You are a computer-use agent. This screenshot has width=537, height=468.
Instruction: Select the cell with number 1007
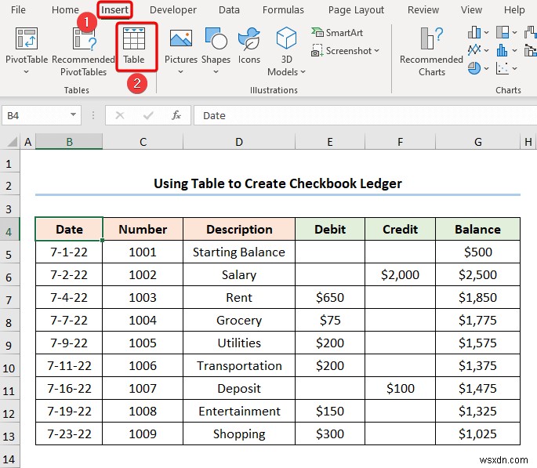point(143,388)
